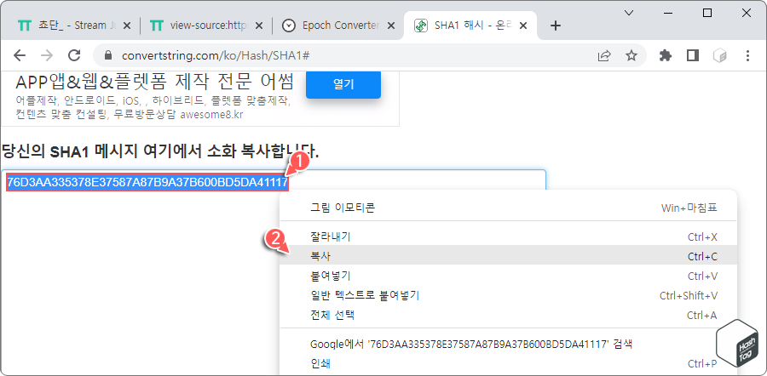Click the blue 열기 ad button
The image size is (767, 376).
343,84
